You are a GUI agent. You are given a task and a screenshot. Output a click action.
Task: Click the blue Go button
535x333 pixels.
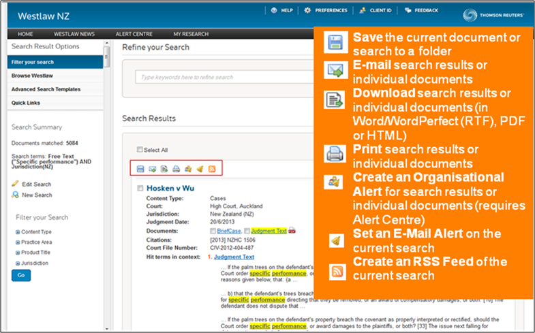coord(21,275)
